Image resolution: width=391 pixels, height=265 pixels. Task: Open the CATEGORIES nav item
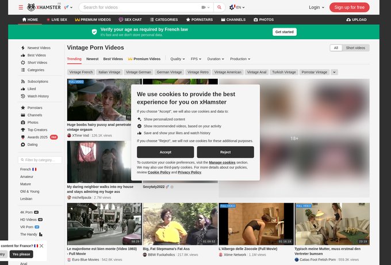click(164, 20)
